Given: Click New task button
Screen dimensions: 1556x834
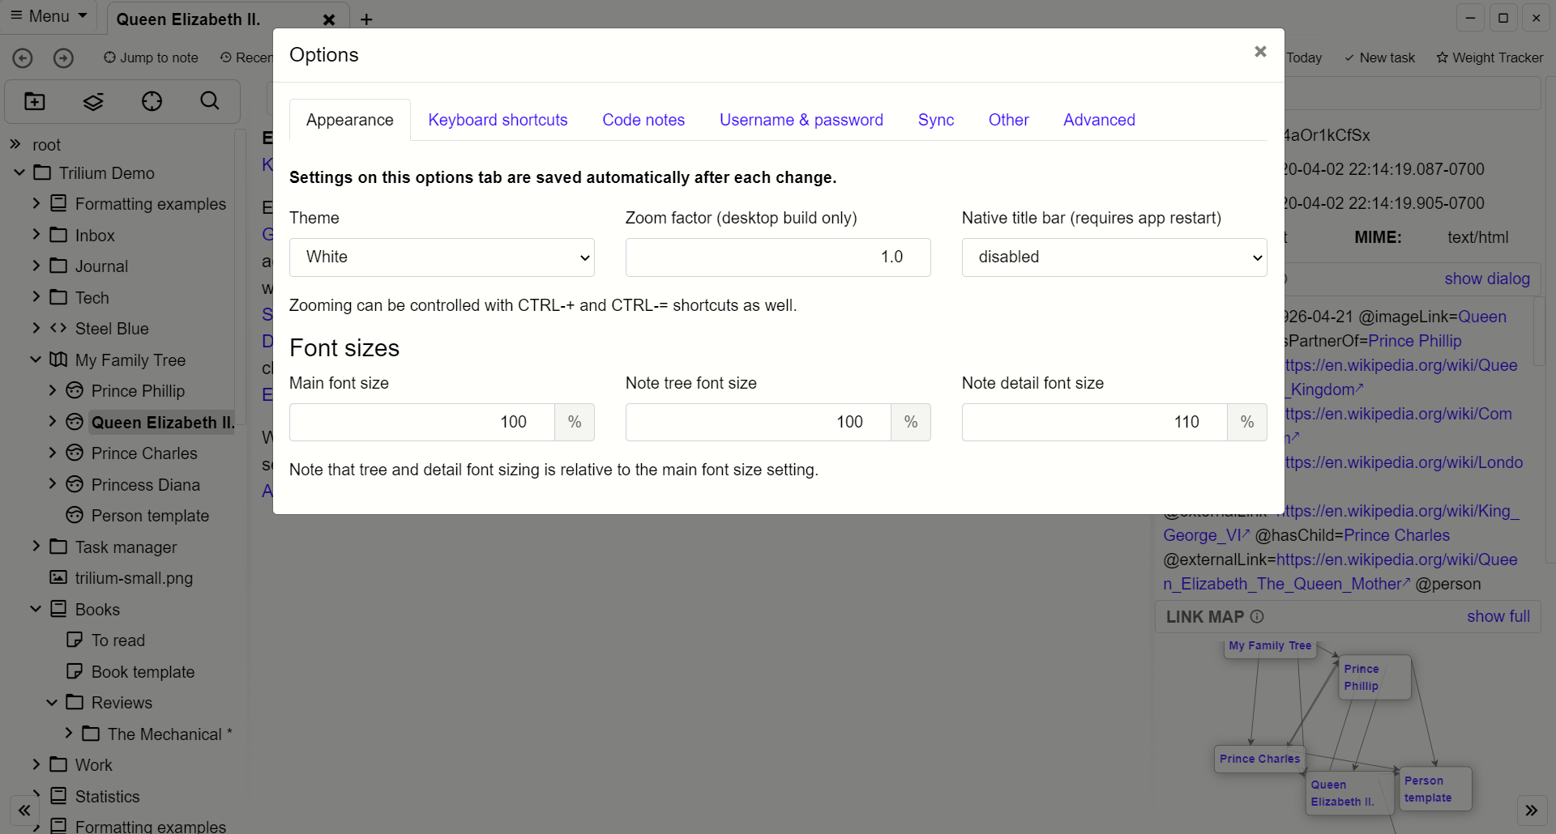Looking at the screenshot, I should (1379, 57).
